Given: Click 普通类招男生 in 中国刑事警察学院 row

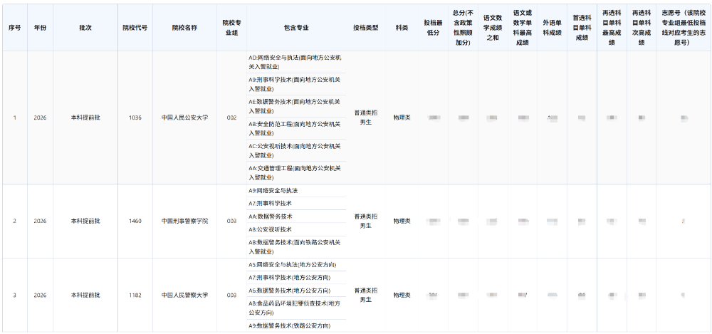Looking at the screenshot, I should [x=365, y=221].
